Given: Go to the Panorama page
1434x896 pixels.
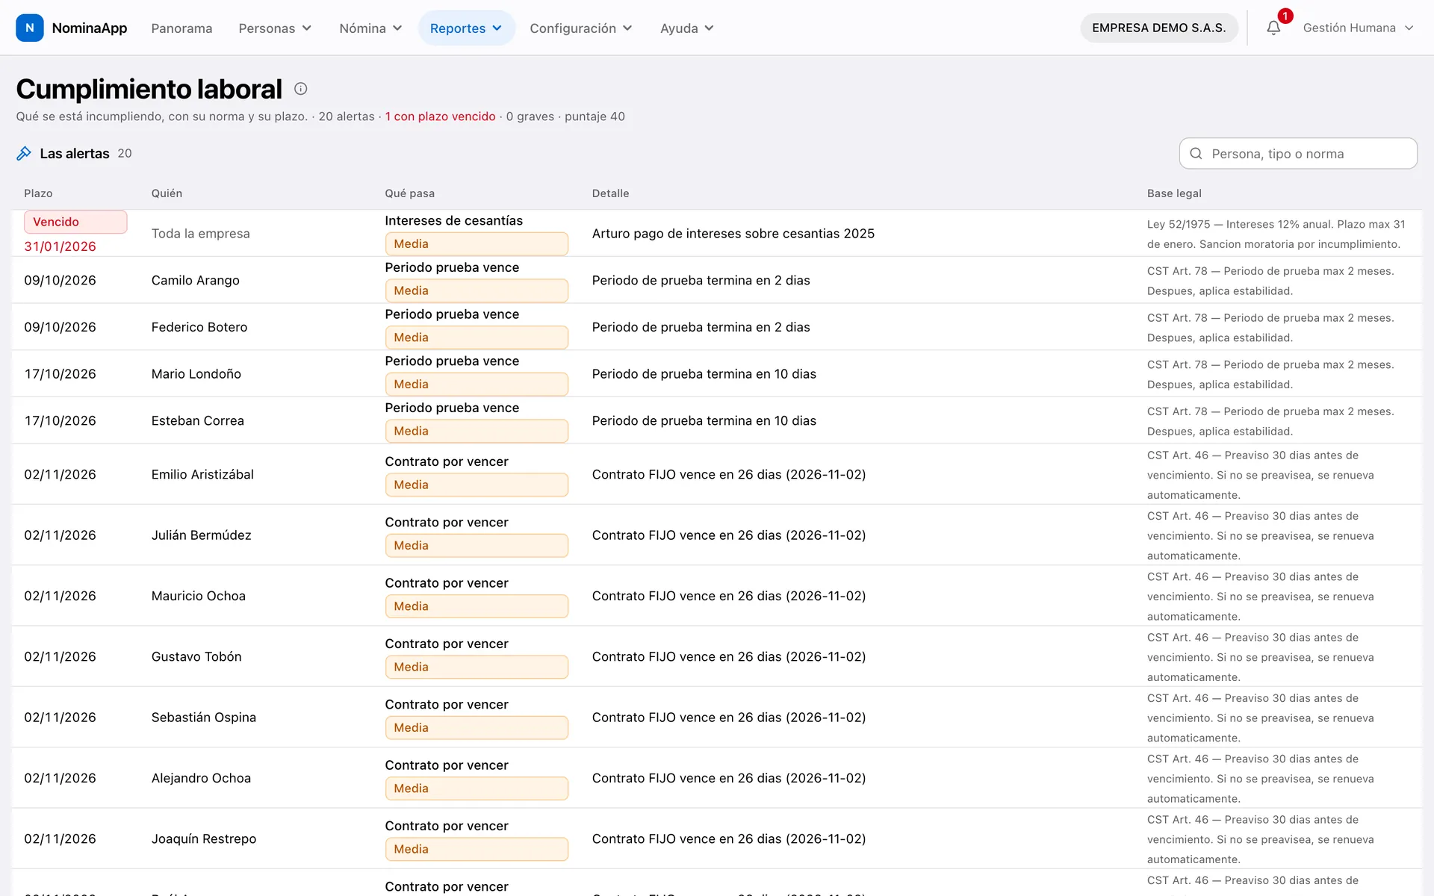Looking at the screenshot, I should (181, 28).
